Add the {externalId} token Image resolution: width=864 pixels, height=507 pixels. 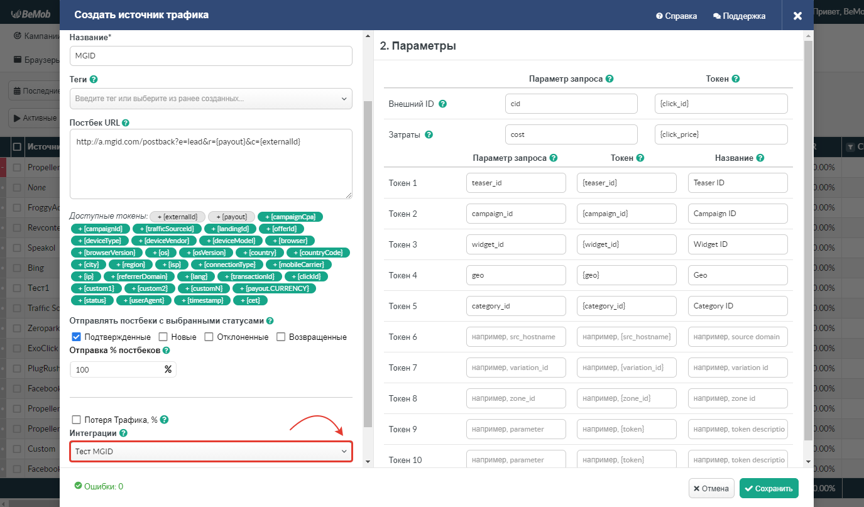pyautogui.click(x=177, y=217)
